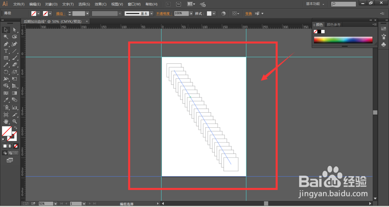Open the 文件(F) menu
Viewport: 389px width, 207px height.
(x=19, y=4)
